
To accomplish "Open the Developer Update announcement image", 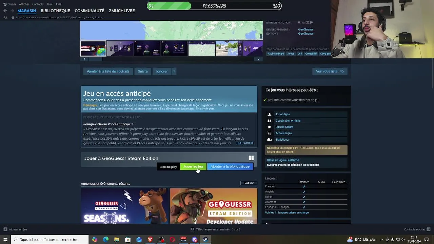I will (x=214, y=206).
